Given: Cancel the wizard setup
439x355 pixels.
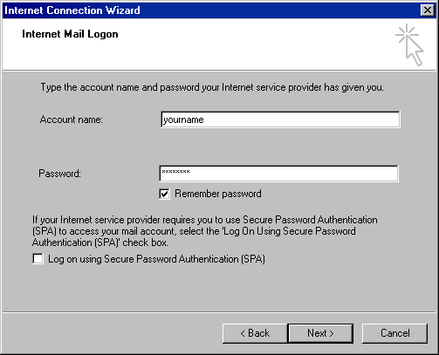Looking at the screenshot, I should click(x=394, y=333).
